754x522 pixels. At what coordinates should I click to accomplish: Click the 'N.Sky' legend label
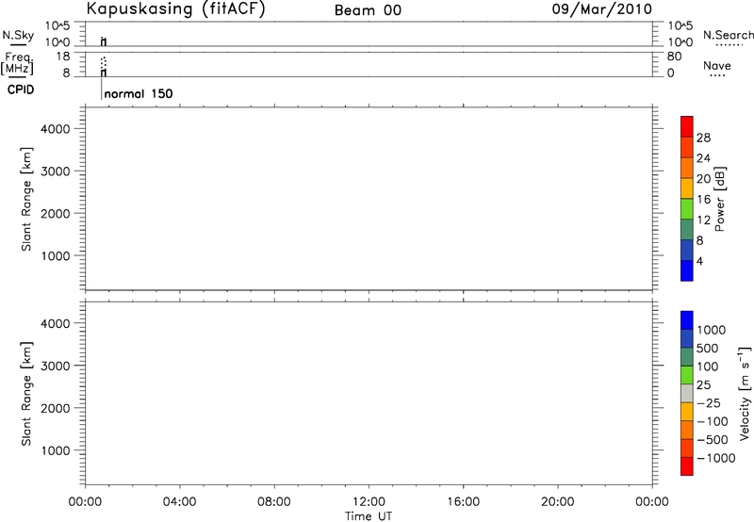(18, 35)
